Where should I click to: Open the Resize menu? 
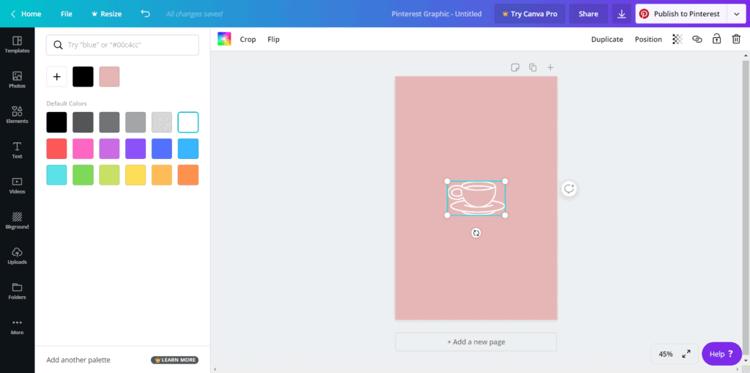pos(106,14)
